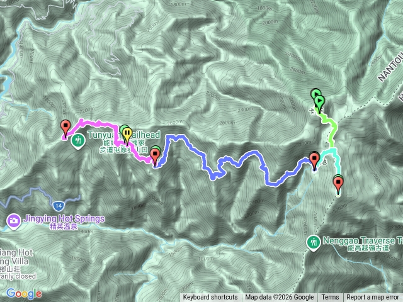Click Report a map error link

[x=373, y=298]
